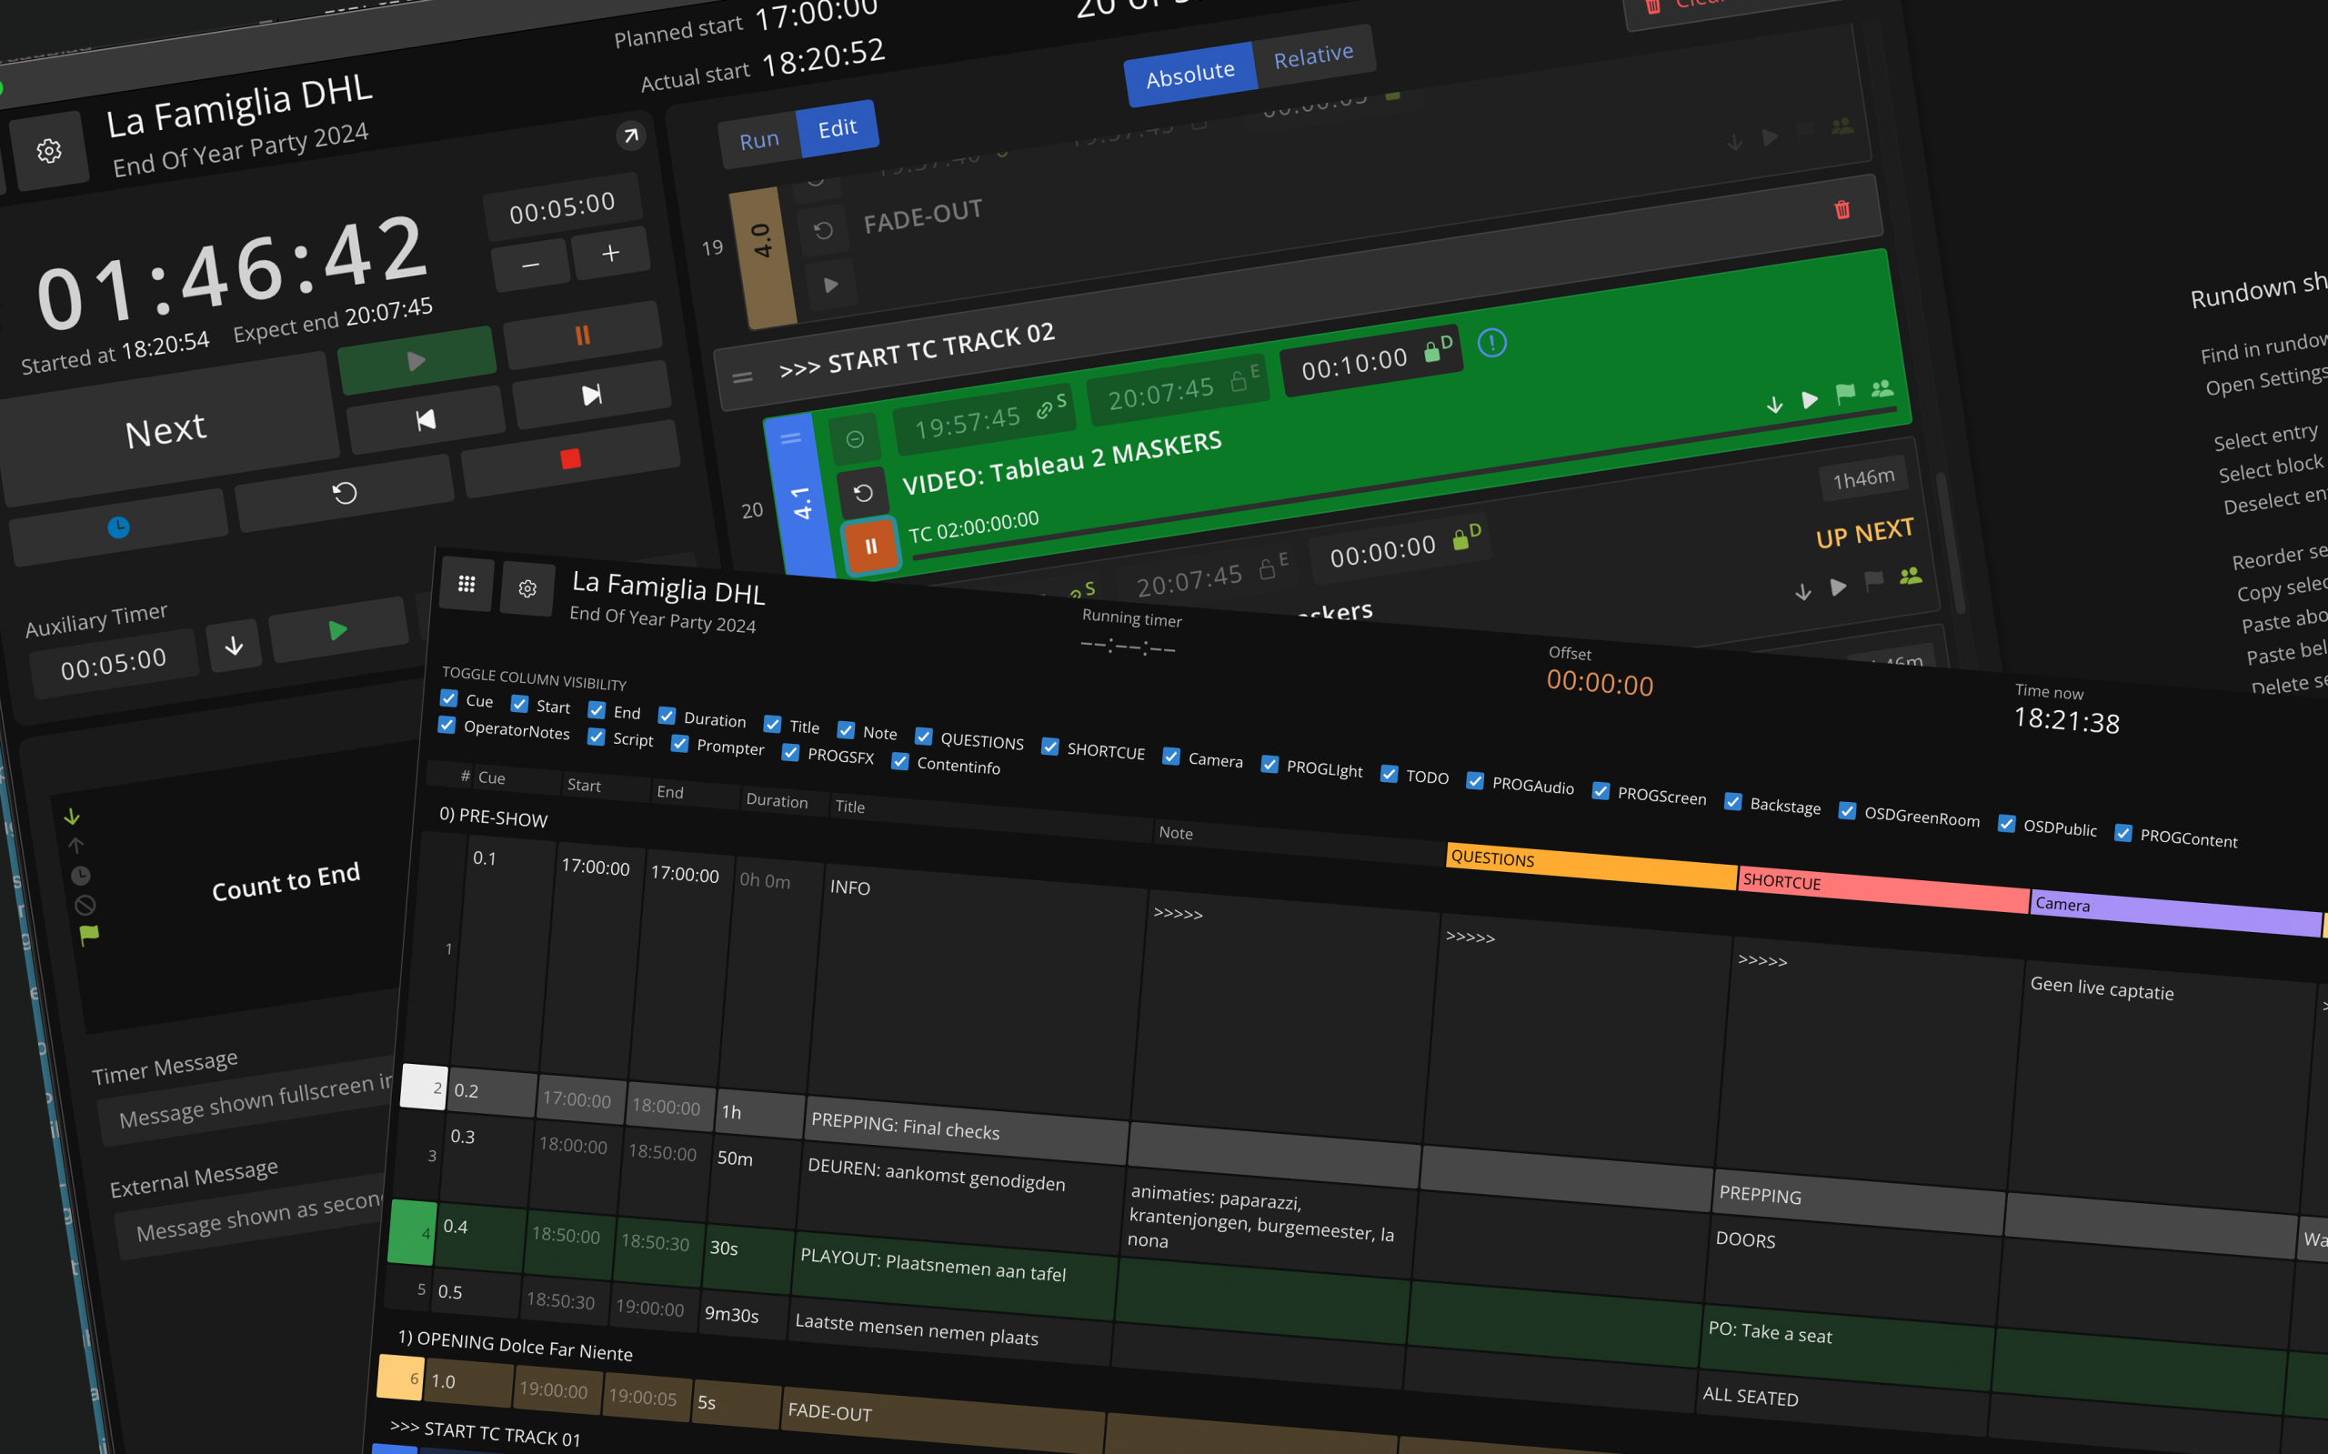Uncheck the Cue column visibility checkbox

449,698
